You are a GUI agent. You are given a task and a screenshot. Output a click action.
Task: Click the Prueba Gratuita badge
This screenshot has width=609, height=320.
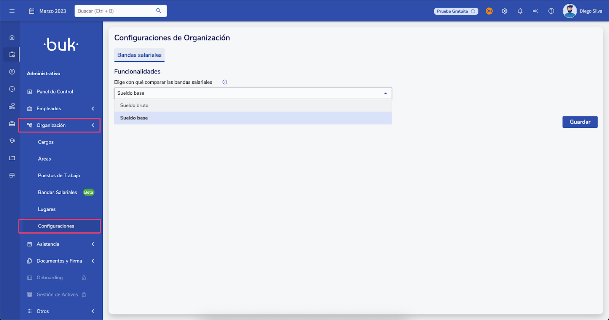point(456,11)
